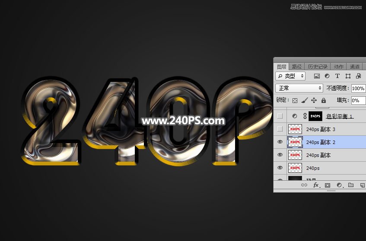Hide the 240ps base layer
The height and width of the screenshot is (241, 366).
tap(280, 168)
